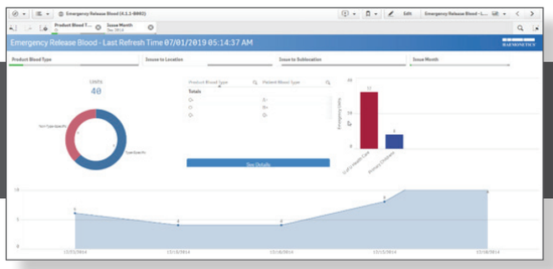The width and height of the screenshot is (553, 269).
Task: Sort by Patient Blood Type column header
Action: coord(281,82)
